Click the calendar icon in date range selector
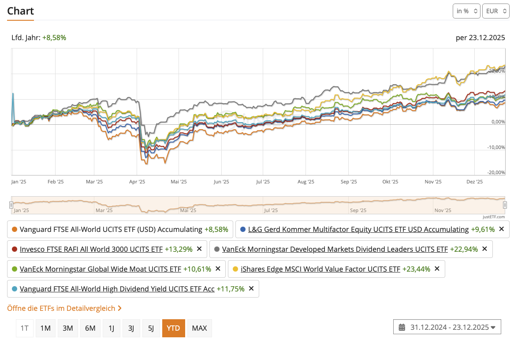The width and height of the screenshot is (529, 347). click(x=402, y=327)
